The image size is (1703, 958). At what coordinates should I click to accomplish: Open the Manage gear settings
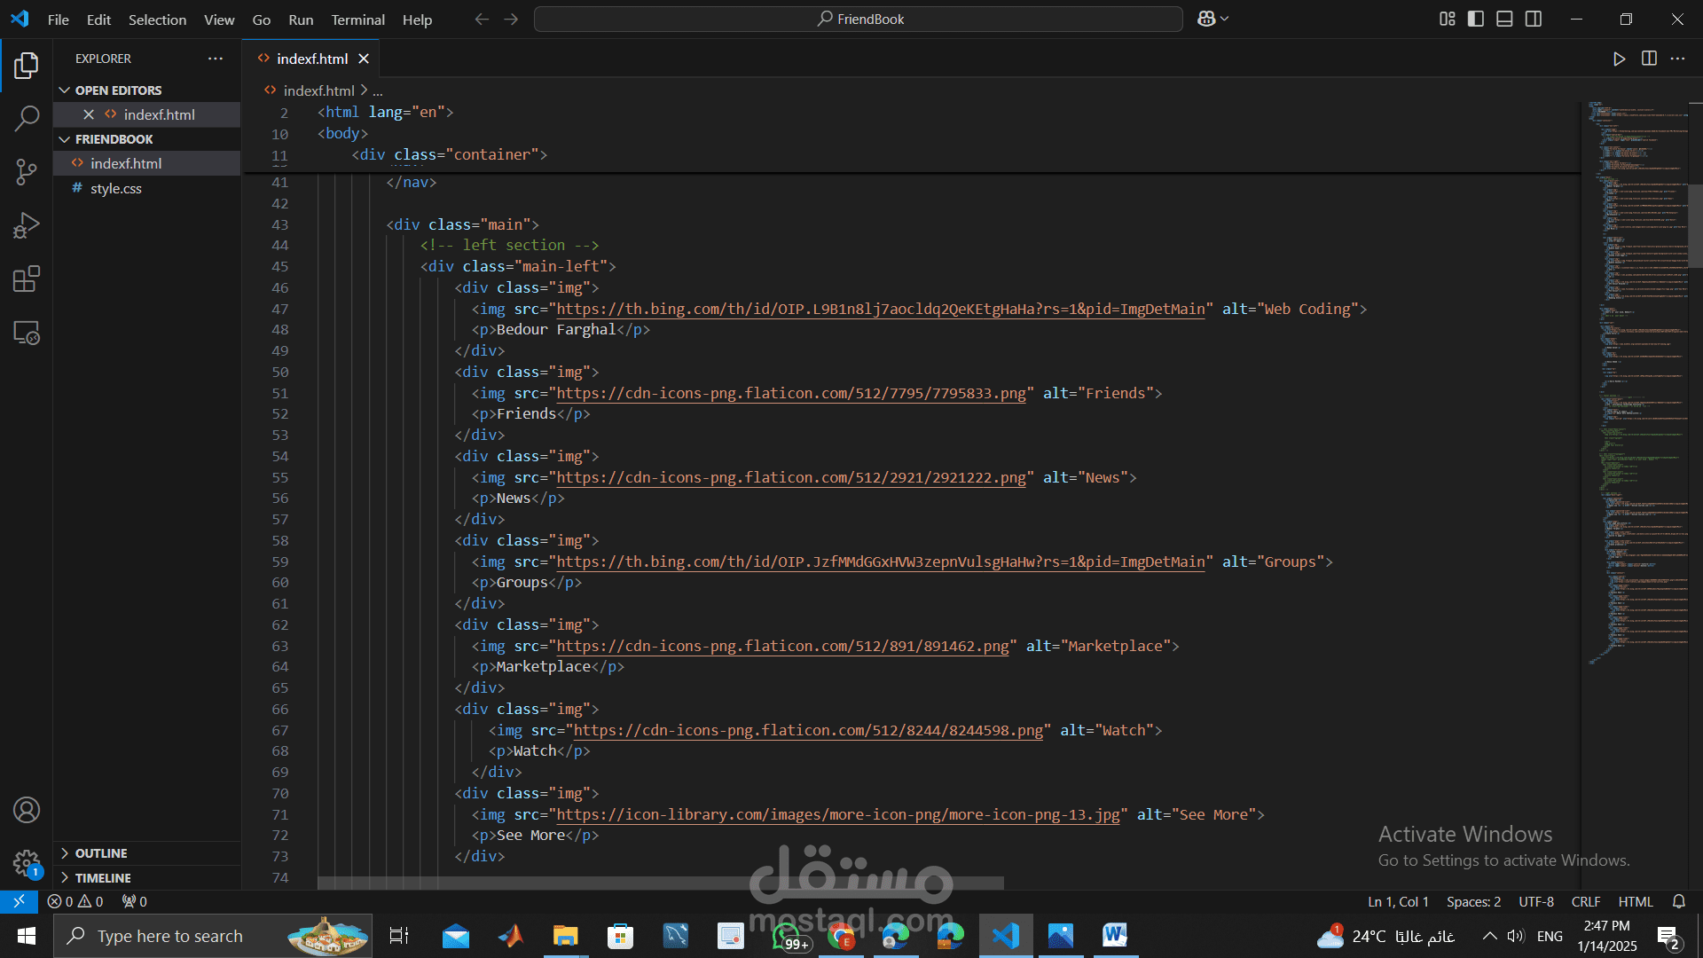pos(27,862)
